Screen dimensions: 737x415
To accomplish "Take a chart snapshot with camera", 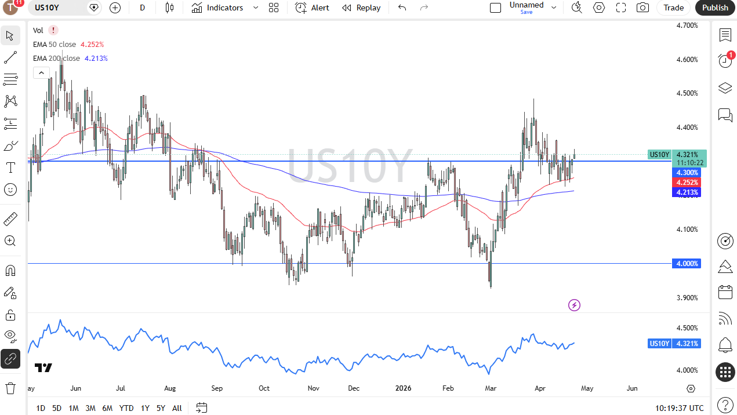I will (642, 8).
